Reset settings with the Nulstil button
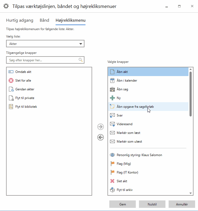The width and height of the screenshot is (198, 211). pos(152,204)
